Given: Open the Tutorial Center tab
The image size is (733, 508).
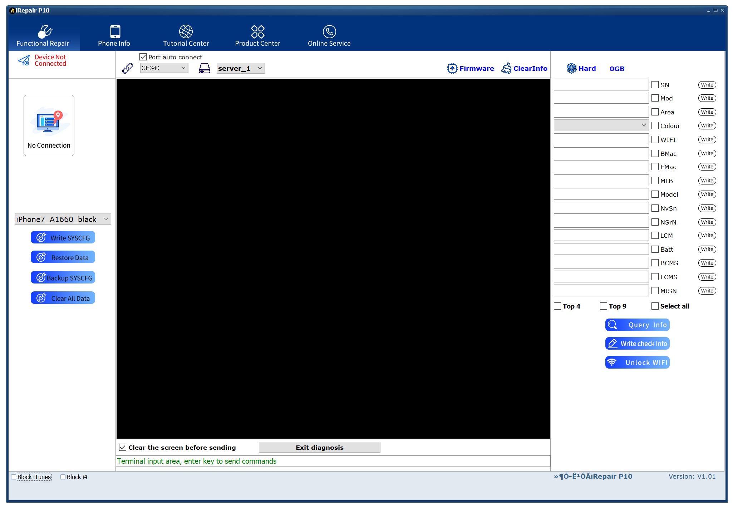Looking at the screenshot, I should pos(186,35).
